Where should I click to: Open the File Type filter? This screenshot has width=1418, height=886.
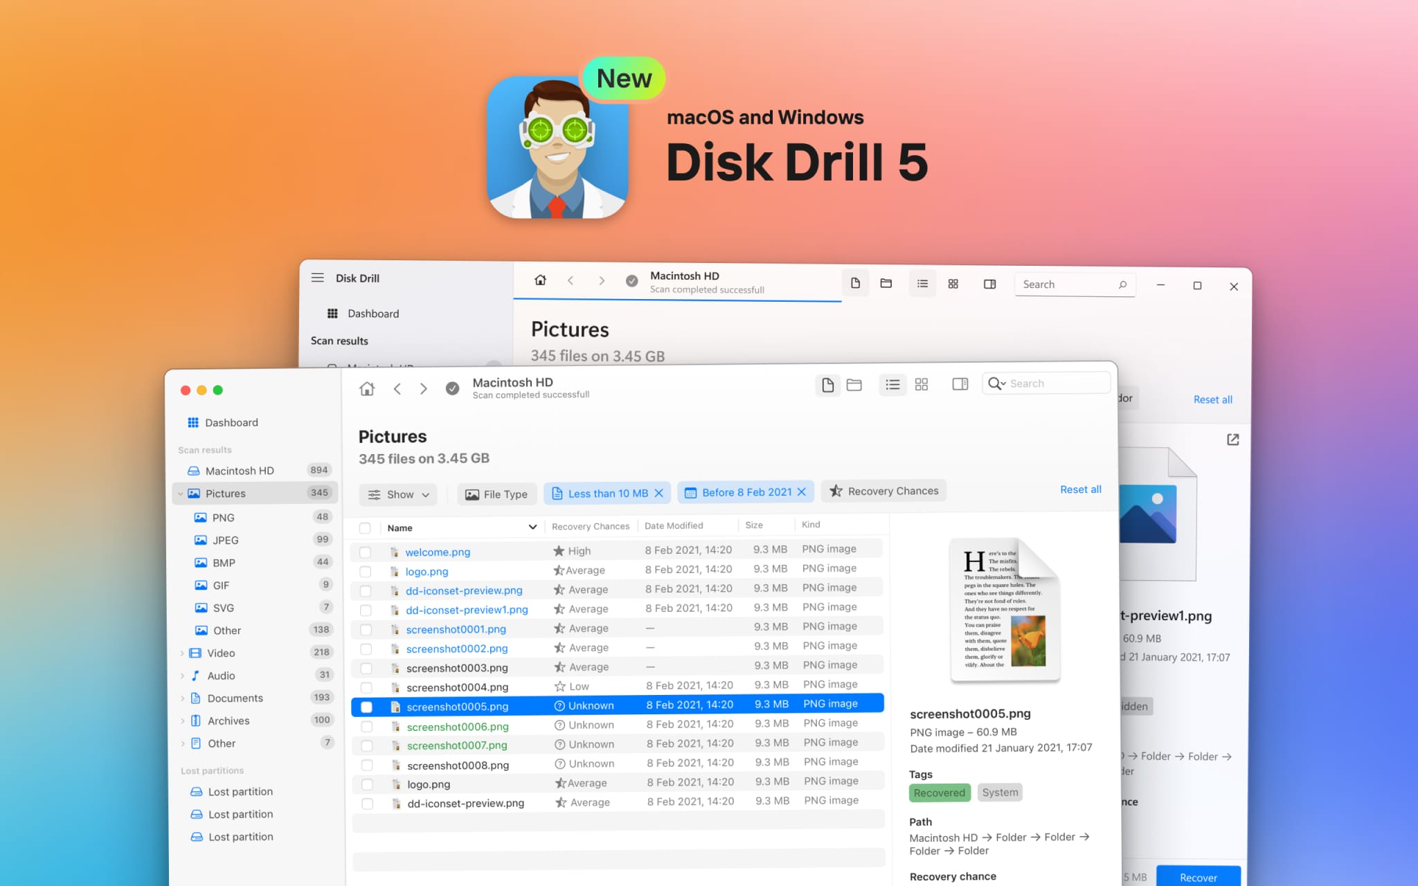[496, 494]
